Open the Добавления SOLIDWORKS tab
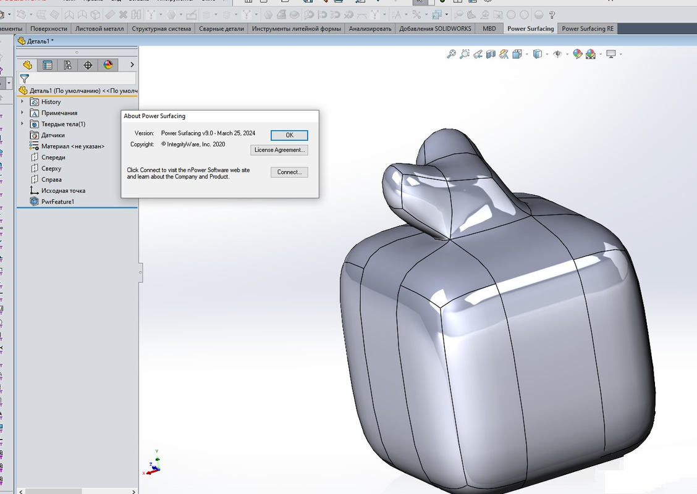697x494 pixels. [435, 28]
